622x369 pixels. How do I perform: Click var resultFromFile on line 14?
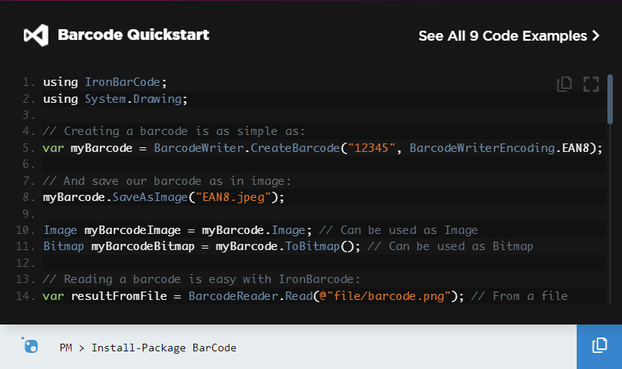click(x=104, y=295)
